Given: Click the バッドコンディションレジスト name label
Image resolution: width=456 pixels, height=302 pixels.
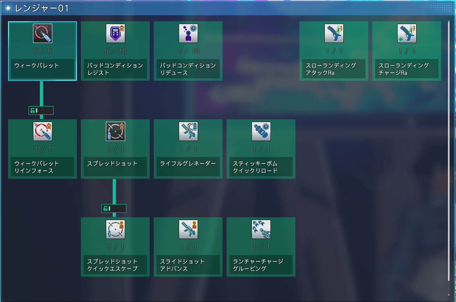Looking at the screenshot, I should coord(116,69).
